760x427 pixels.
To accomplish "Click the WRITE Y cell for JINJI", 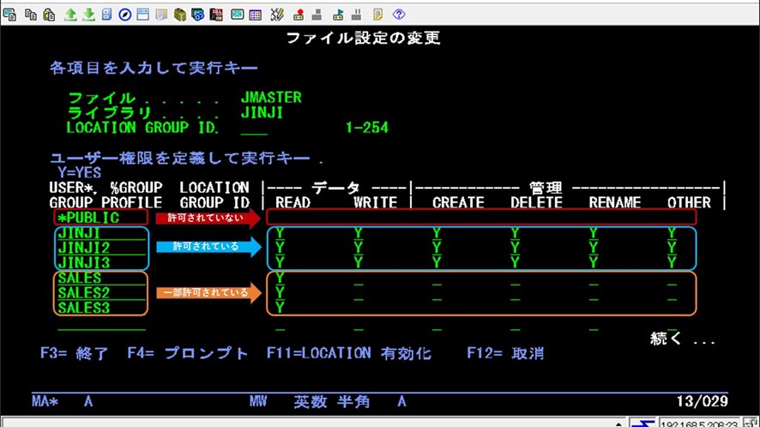I will click(x=359, y=233).
